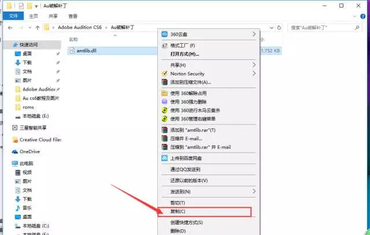Choose 打开方式(H)... from context menu
Screen dimensions: 370x235
pyautogui.click(x=209, y=54)
